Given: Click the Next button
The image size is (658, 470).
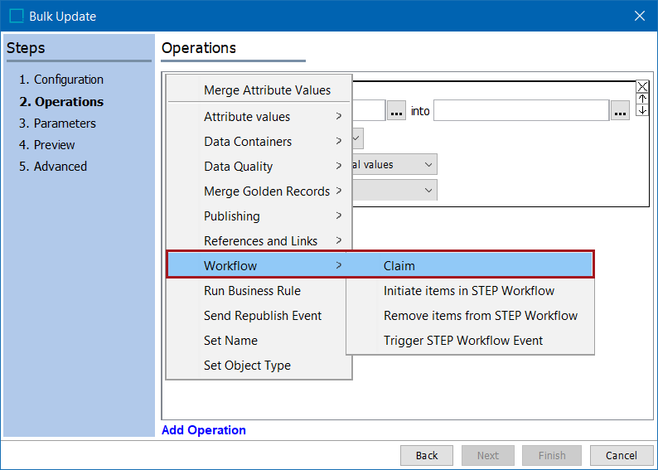Looking at the screenshot, I should [x=487, y=455].
